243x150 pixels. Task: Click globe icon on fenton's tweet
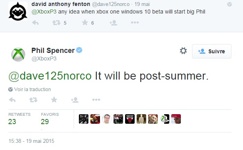pyautogui.click(x=229, y=4)
